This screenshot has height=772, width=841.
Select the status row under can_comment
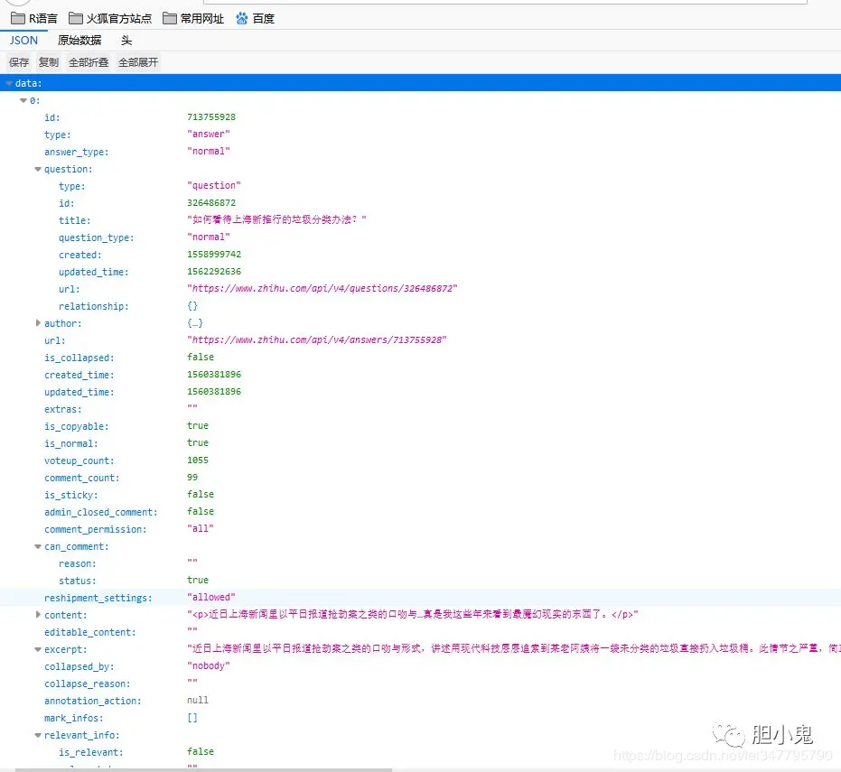pyautogui.click(x=421, y=581)
